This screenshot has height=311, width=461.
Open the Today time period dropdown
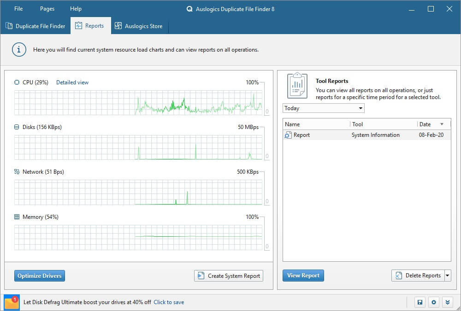pos(323,108)
